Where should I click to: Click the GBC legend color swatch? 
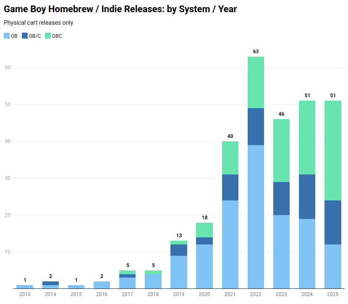point(48,36)
